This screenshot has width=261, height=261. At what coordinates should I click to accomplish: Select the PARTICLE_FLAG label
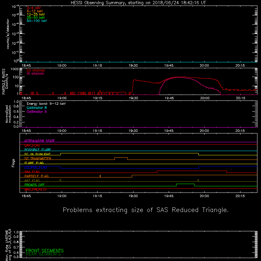[37, 176]
